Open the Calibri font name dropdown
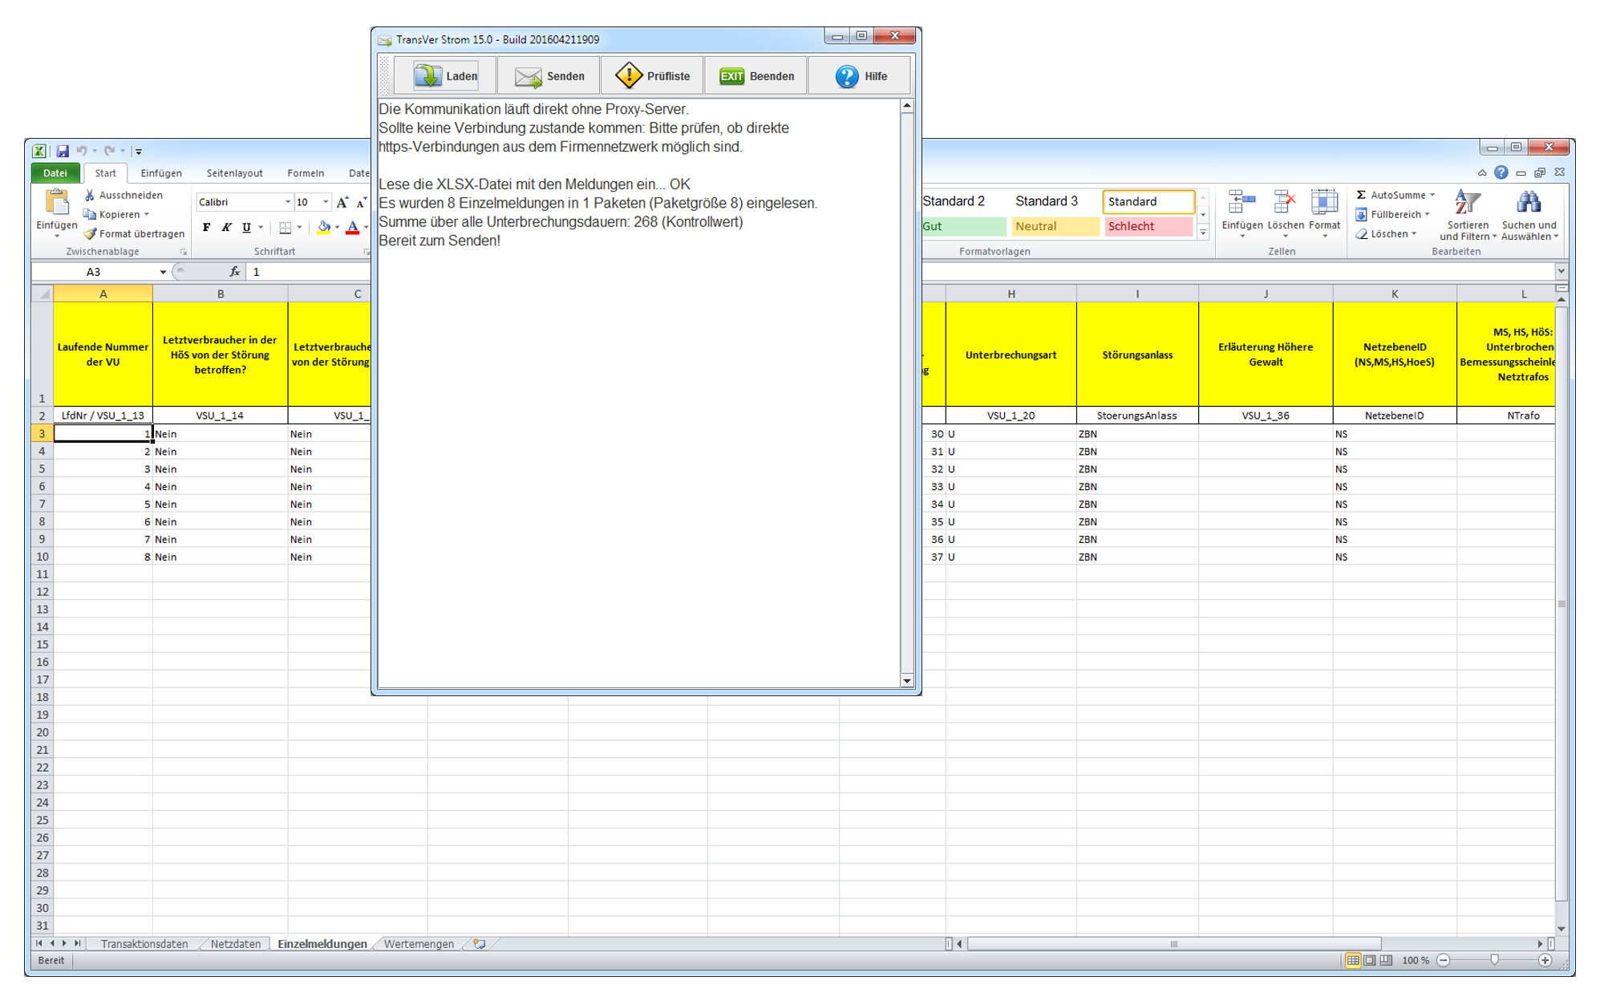Image resolution: width=1604 pixels, height=1001 pixels. (288, 202)
